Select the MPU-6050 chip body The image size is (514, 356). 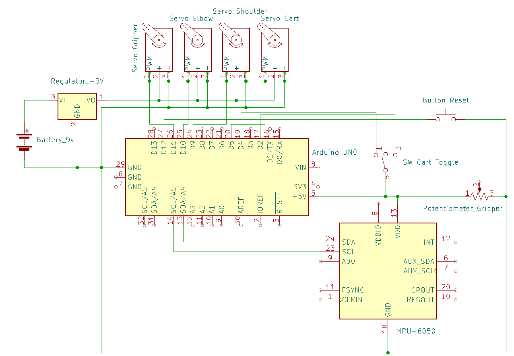(388, 270)
